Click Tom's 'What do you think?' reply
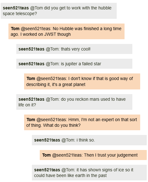Image resolution: width=148 pixels, height=182 pixels. click(82, 122)
